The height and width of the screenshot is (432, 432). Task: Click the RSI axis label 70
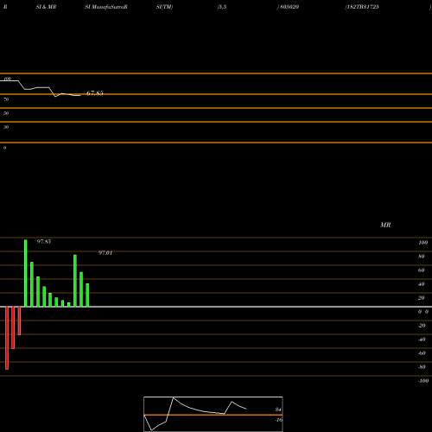click(x=6, y=99)
